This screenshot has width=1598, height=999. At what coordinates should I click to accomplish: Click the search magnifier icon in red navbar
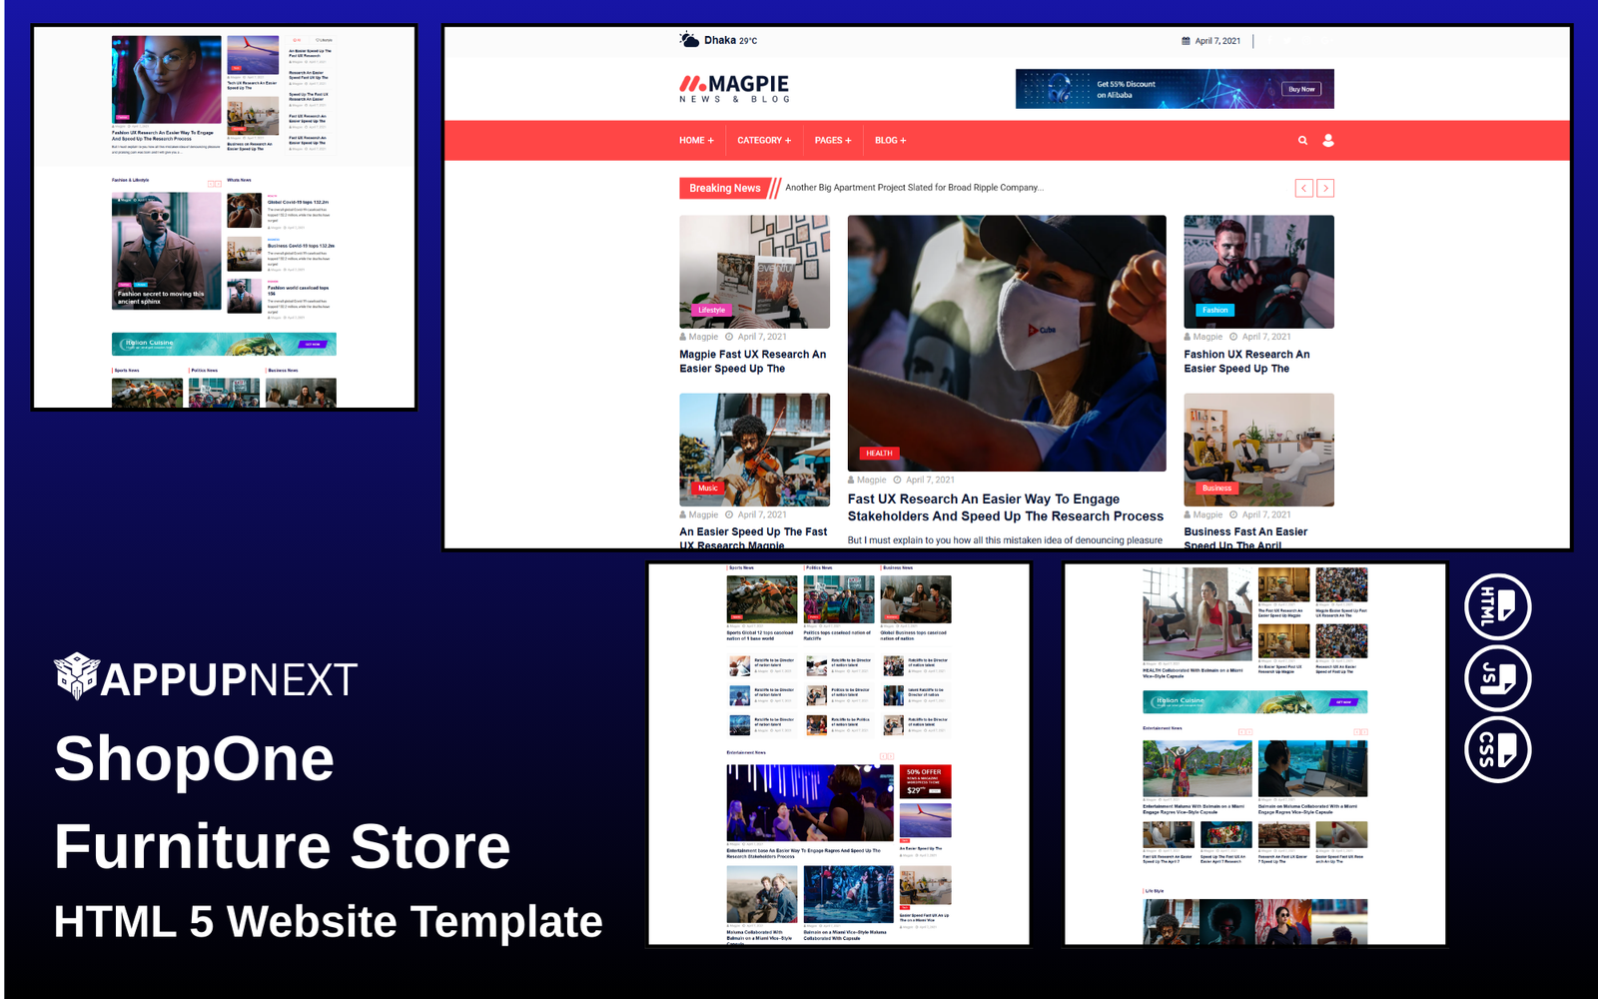click(1302, 141)
